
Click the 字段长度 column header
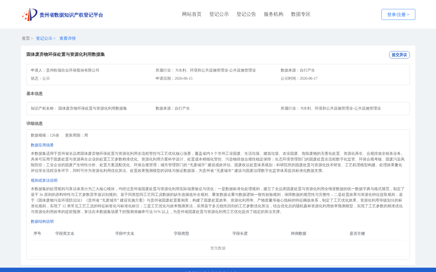tap(240, 233)
